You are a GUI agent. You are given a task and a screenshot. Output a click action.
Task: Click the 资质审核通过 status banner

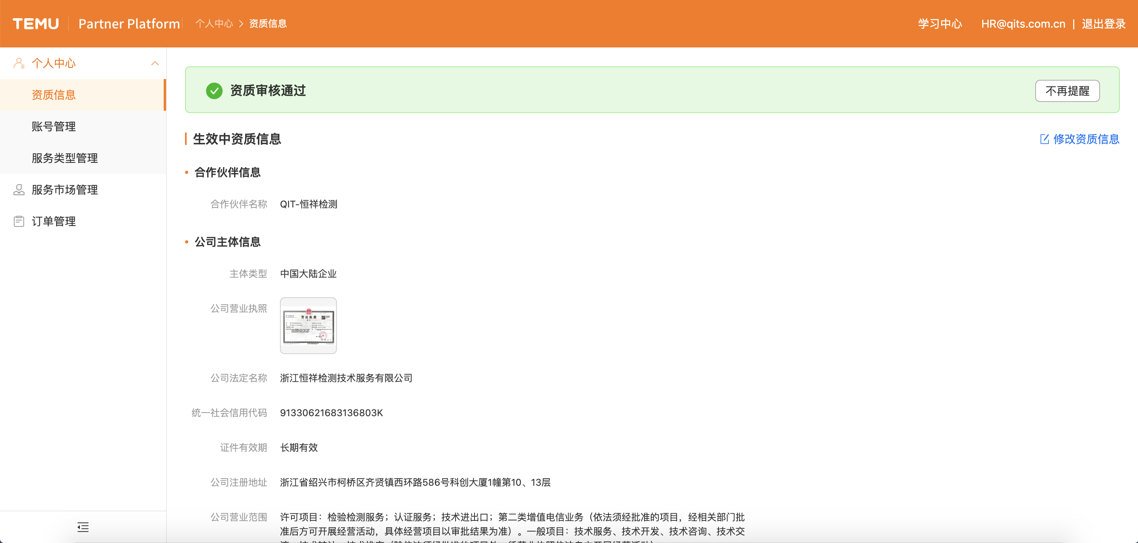[267, 90]
